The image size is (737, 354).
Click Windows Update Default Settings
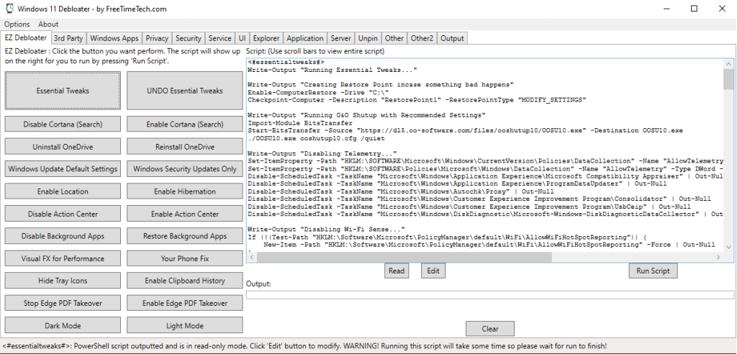(x=63, y=169)
